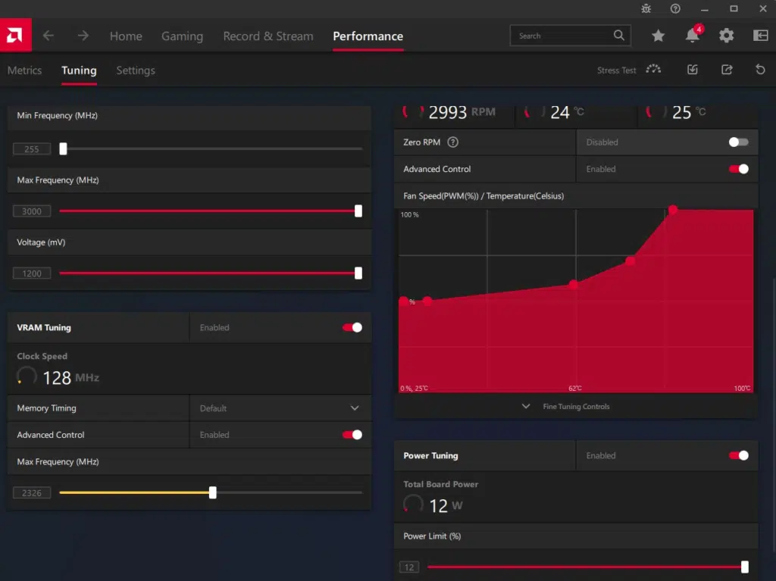Click the bug report icon
Screen dimensions: 776x581
click(x=646, y=8)
